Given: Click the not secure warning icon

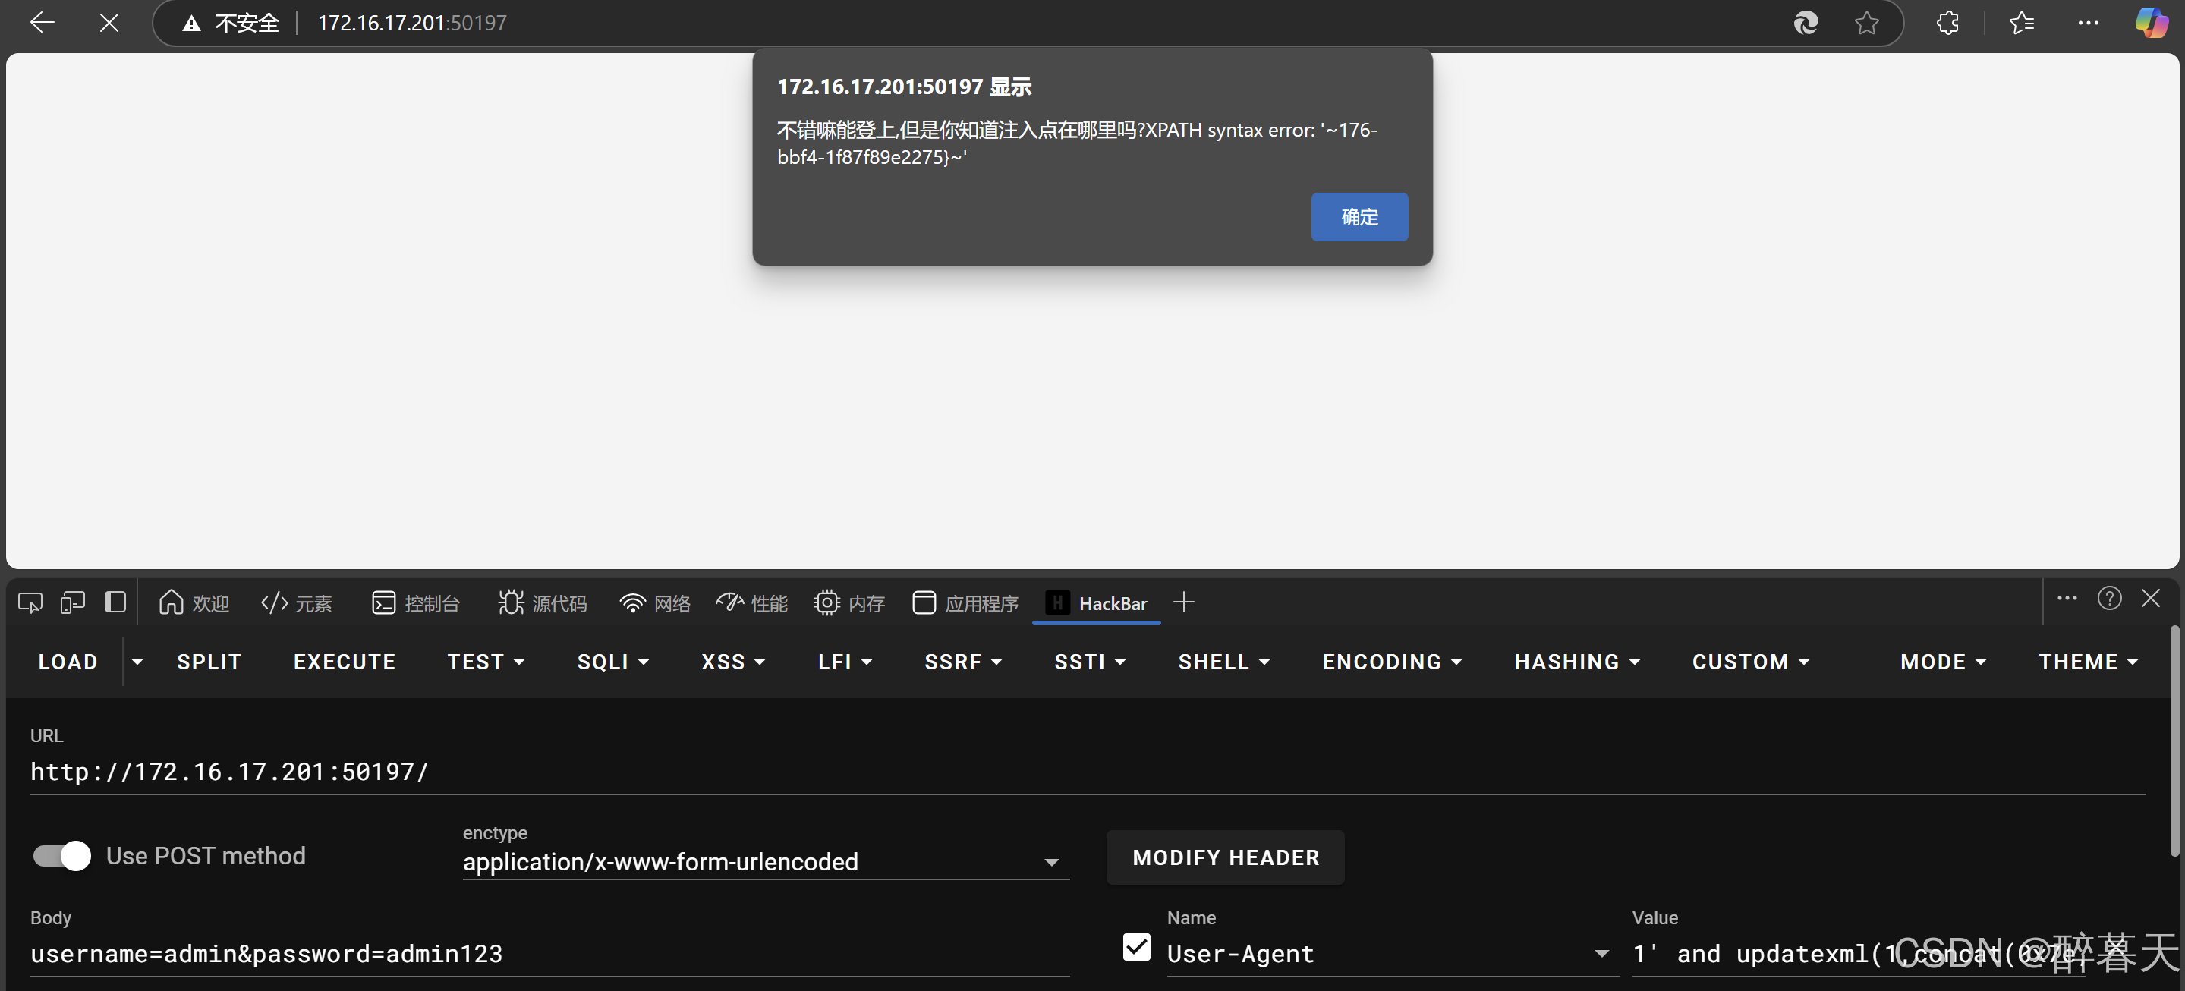Looking at the screenshot, I should coord(192,24).
